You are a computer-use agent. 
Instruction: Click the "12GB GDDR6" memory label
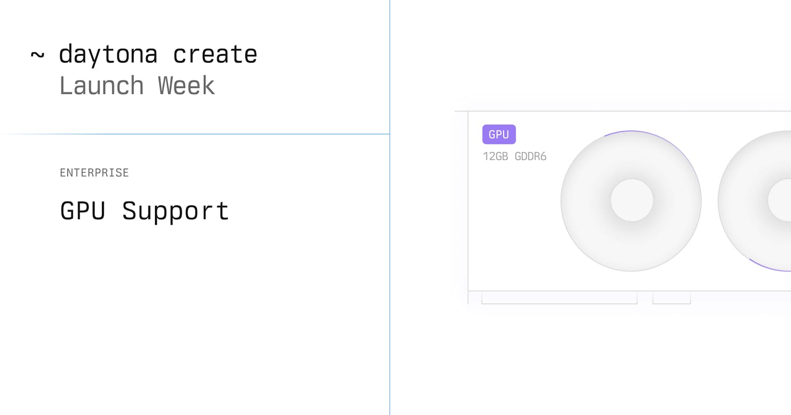[x=514, y=156]
